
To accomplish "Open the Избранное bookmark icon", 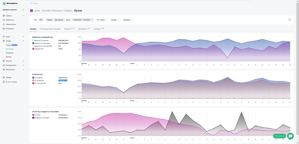I will point(3,20).
